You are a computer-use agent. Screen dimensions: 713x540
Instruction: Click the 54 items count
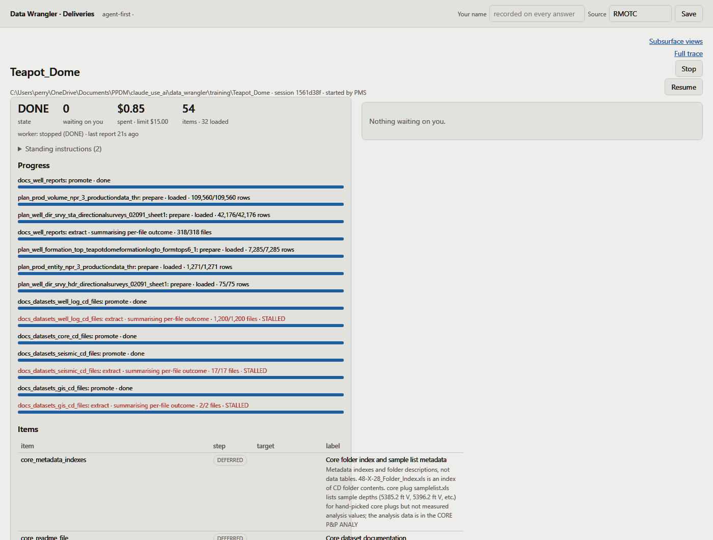tap(188, 109)
